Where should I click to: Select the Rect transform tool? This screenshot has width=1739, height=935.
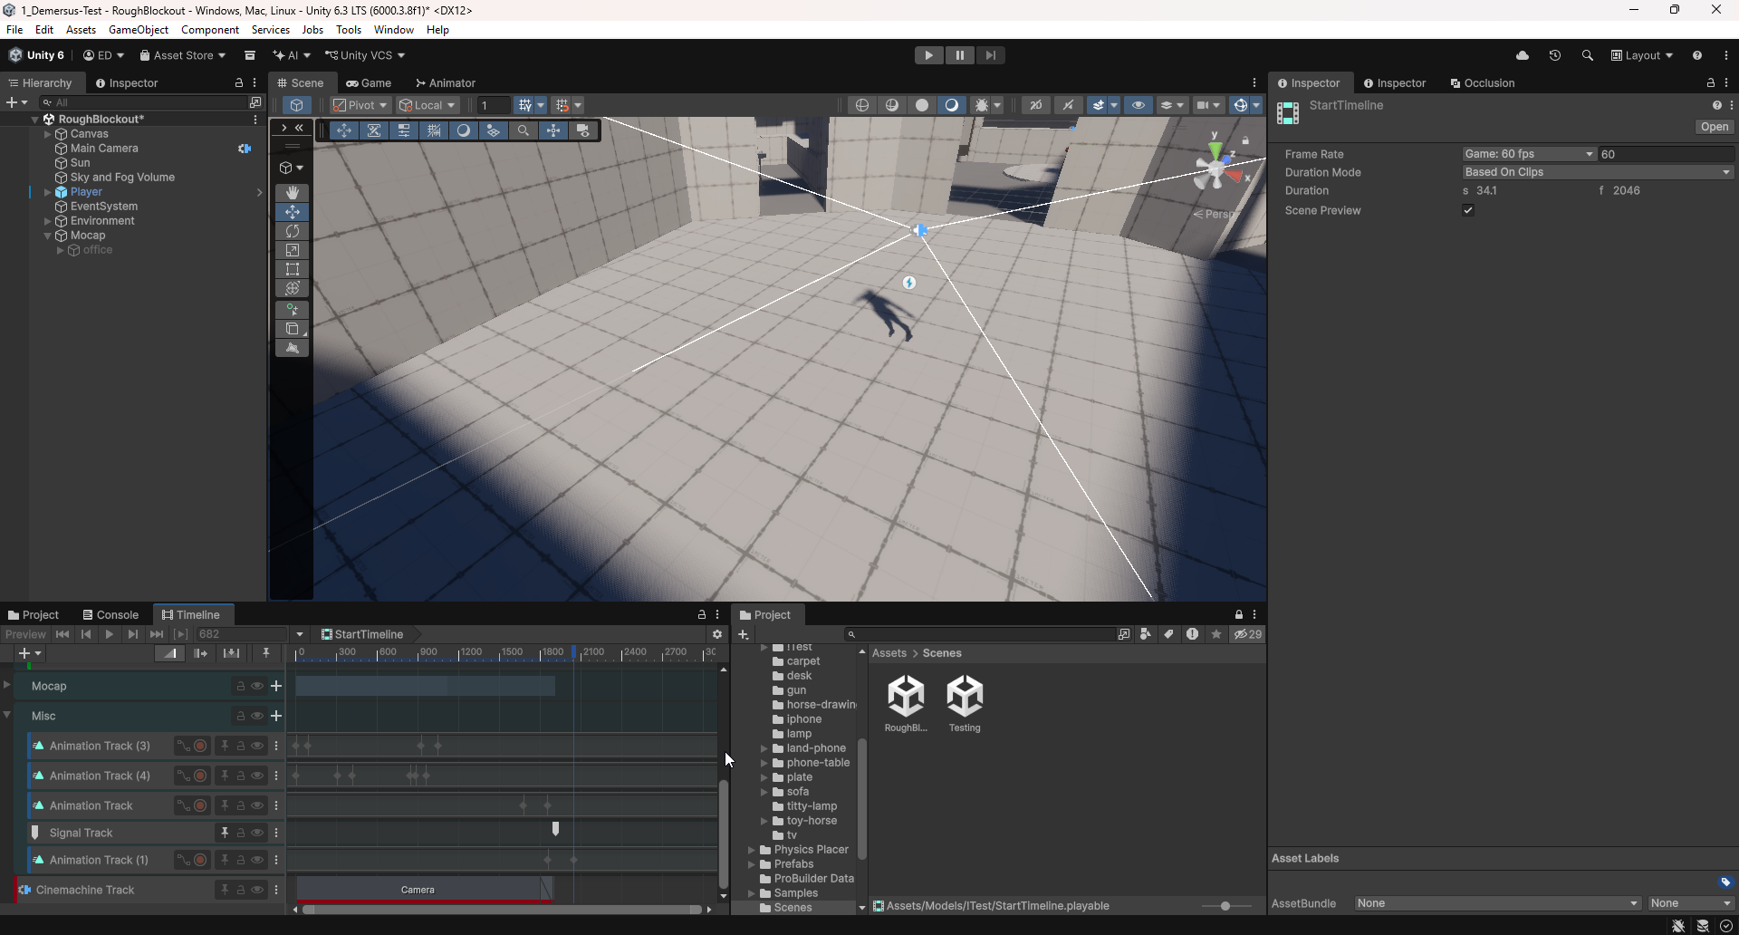pyautogui.click(x=292, y=269)
